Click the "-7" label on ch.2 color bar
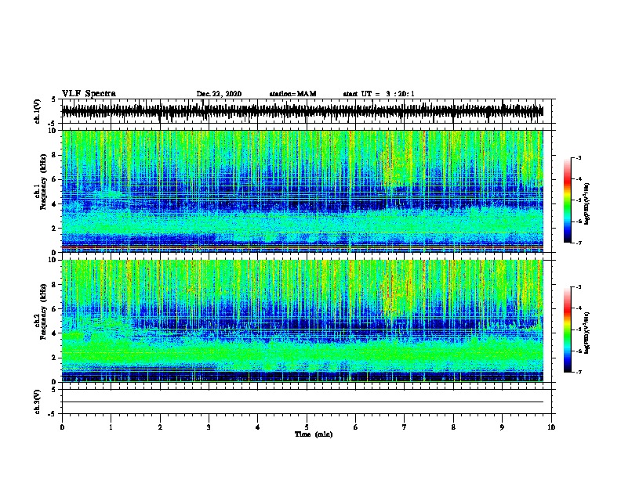This screenshot has width=621, height=479. (x=579, y=372)
